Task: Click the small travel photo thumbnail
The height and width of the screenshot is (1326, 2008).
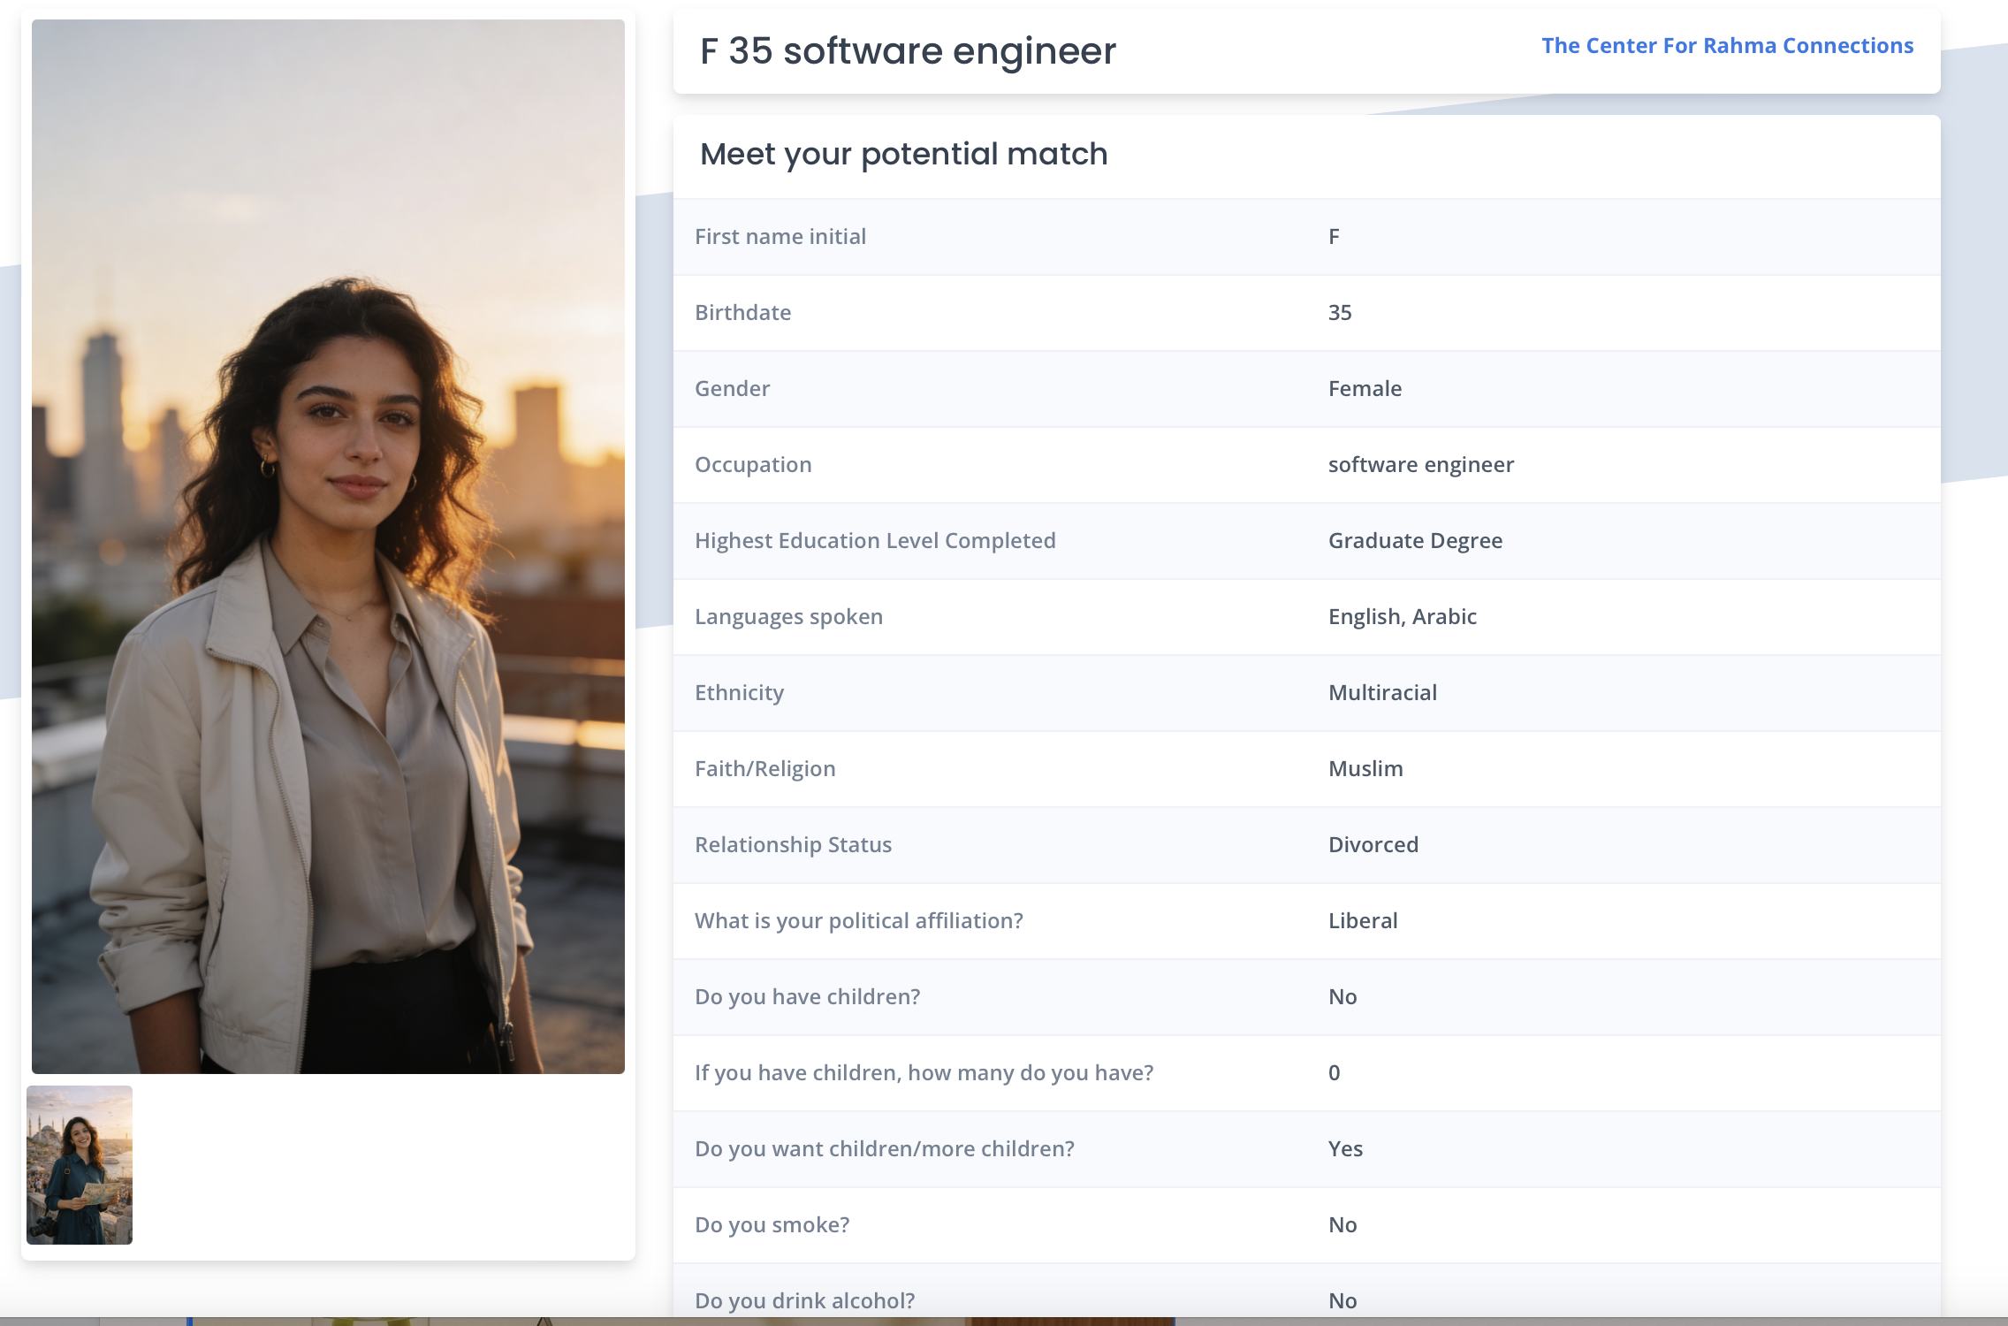Action: [80, 1164]
